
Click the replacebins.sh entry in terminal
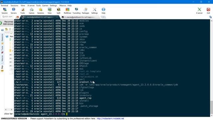click(x=89, y=77)
